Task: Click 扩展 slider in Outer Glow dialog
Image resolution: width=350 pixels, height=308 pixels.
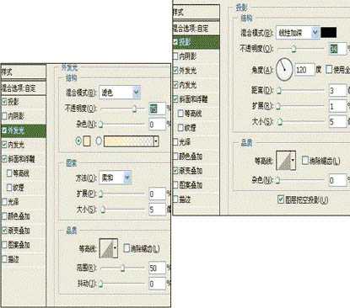Action: [122, 194]
